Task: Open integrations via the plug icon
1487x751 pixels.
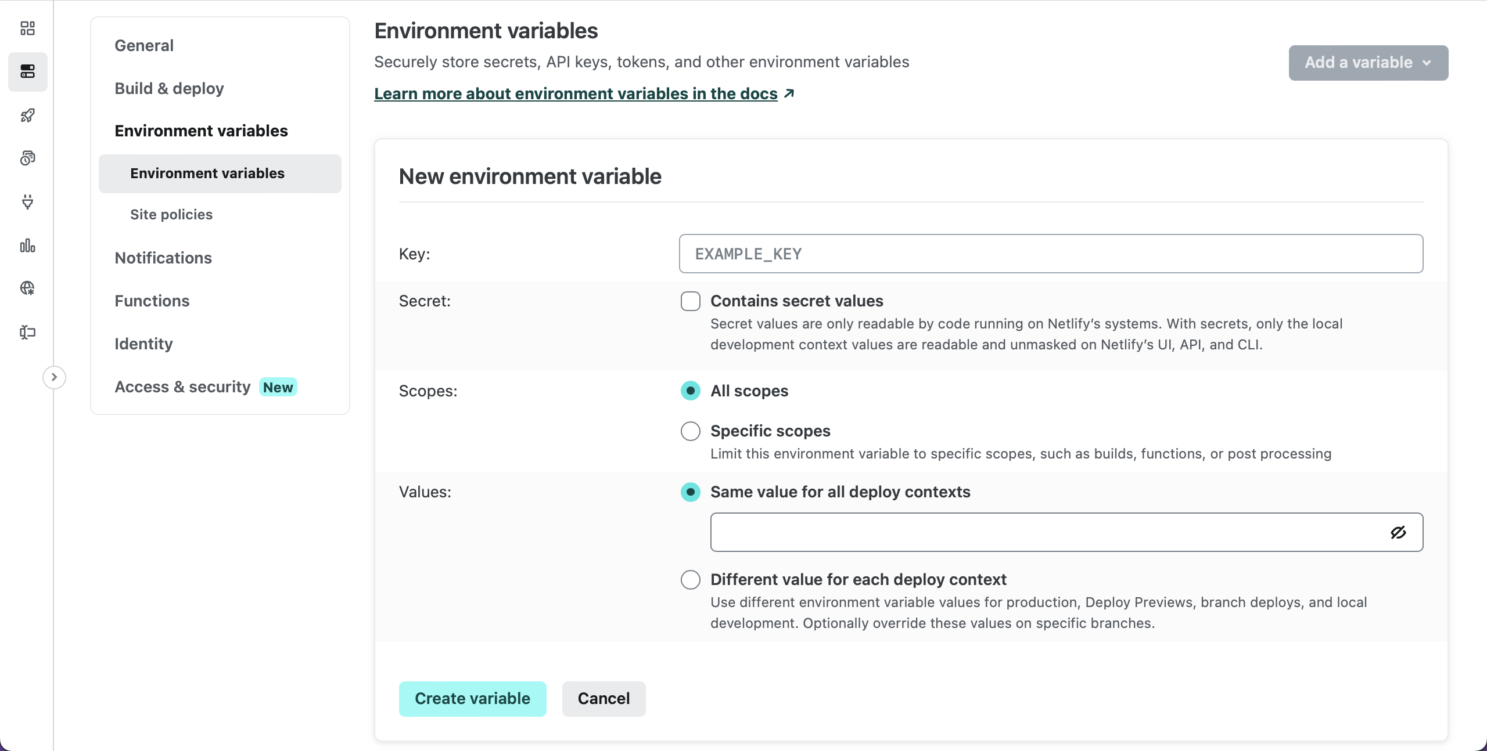Action: 27,201
